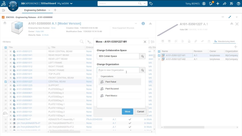Open collaboration tools icon beside Share
Image resolution: width=242 pixels, height=136 pixels.
[x=231, y=4]
